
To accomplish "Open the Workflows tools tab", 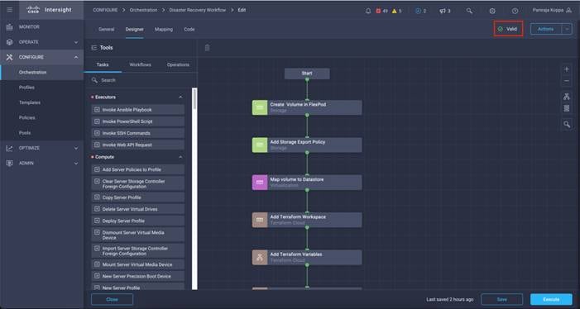I will [x=140, y=64].
